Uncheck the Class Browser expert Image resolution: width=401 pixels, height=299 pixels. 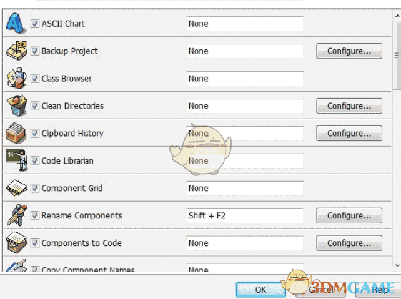point(35,79)
